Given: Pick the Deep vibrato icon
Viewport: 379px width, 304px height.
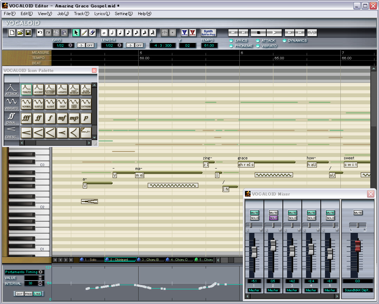Looking at the screenshot, I should tap(62, 104).
